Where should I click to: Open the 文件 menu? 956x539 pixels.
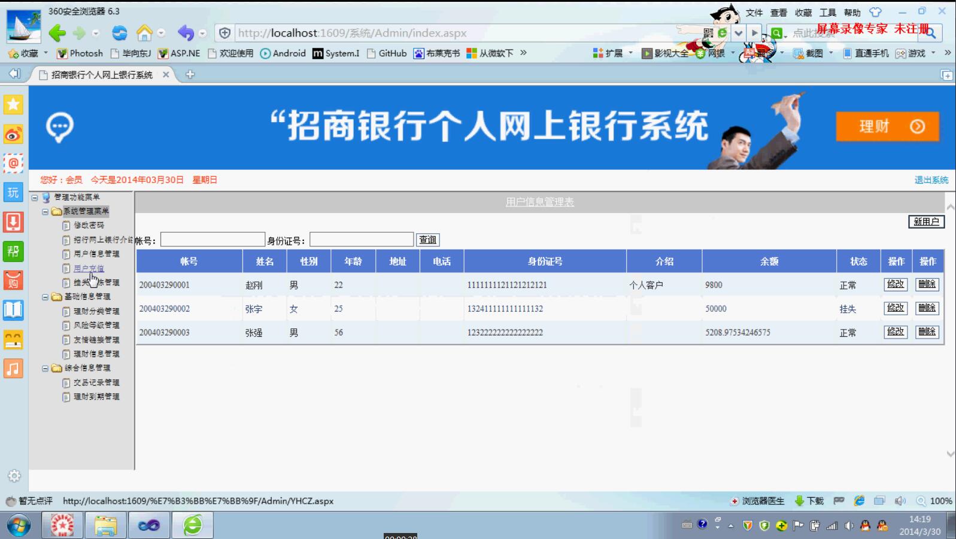[x=754, y=13]
